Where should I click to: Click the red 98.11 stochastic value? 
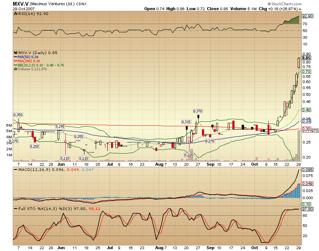(x=95, y=209)
